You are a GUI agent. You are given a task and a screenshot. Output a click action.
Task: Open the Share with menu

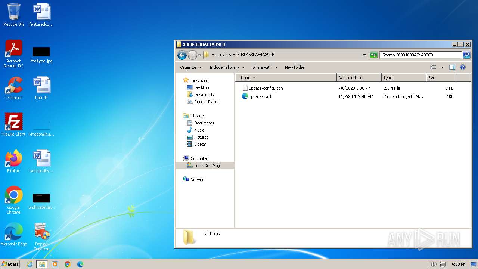[265, 67]
